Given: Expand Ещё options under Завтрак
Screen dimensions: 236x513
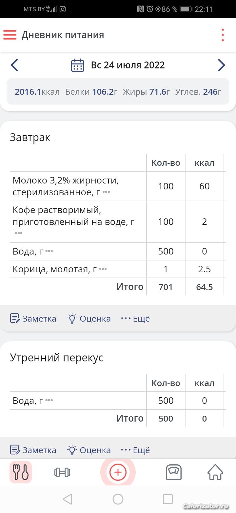Looking at the screenshot, I should point(135,319).
